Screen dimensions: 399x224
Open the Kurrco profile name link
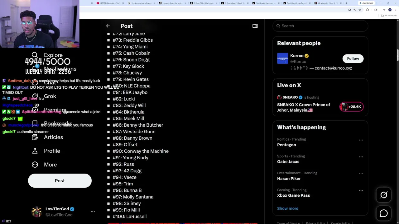tap(297, 56)
